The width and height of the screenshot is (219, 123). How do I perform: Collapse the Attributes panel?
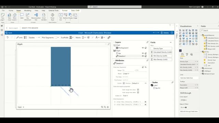tap(114, 60)
